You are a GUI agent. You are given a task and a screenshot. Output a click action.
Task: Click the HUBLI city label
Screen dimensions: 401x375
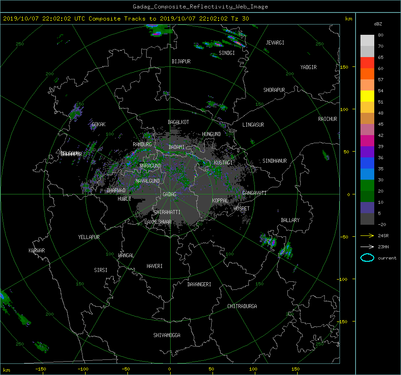(x=124, y=199)
